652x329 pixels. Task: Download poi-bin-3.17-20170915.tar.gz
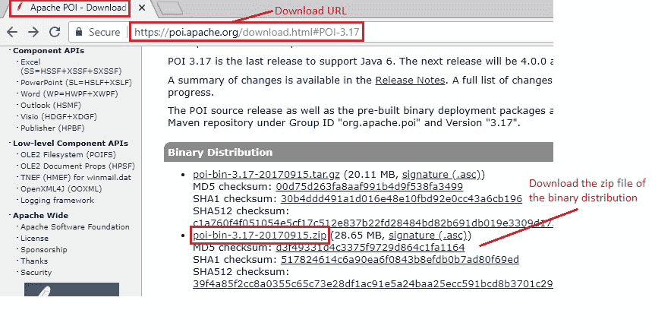(x=266, y=175)
